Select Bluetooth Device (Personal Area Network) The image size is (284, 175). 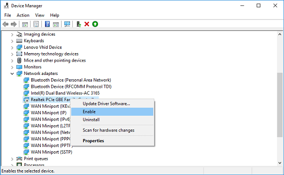(71, 80)
